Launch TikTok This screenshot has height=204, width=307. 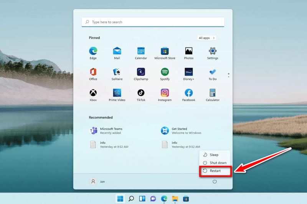141,95
